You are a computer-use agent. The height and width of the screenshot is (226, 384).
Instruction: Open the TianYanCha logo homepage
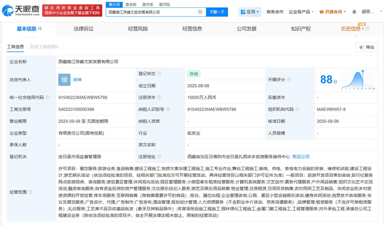click(x=21, y=11)
